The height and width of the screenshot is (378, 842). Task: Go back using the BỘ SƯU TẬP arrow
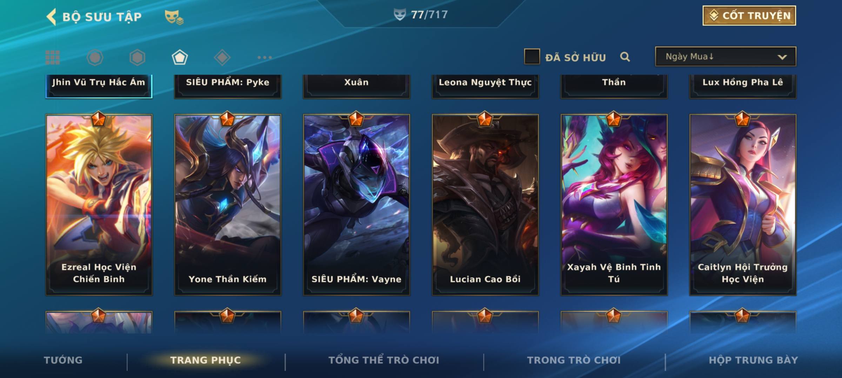[52, 17]
